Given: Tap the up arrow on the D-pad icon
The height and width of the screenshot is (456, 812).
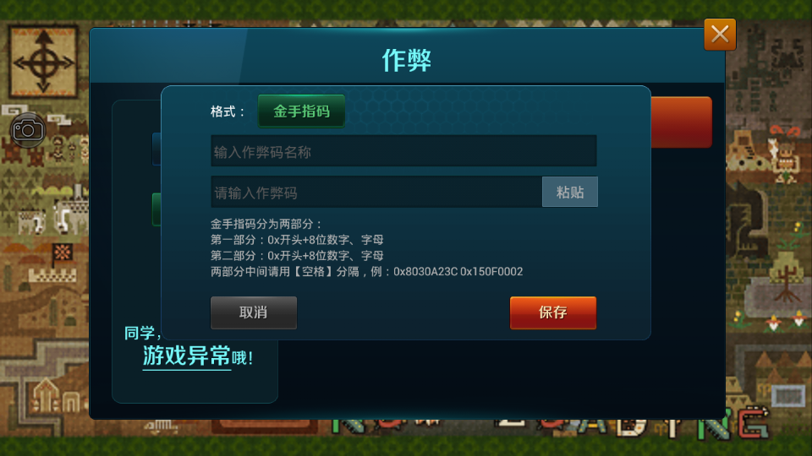Looking at the screenshot, I should [x=43, y=38].
